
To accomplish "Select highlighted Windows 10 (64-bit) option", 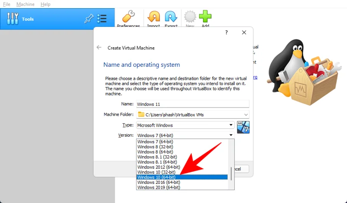I will [x=182, y=177].
